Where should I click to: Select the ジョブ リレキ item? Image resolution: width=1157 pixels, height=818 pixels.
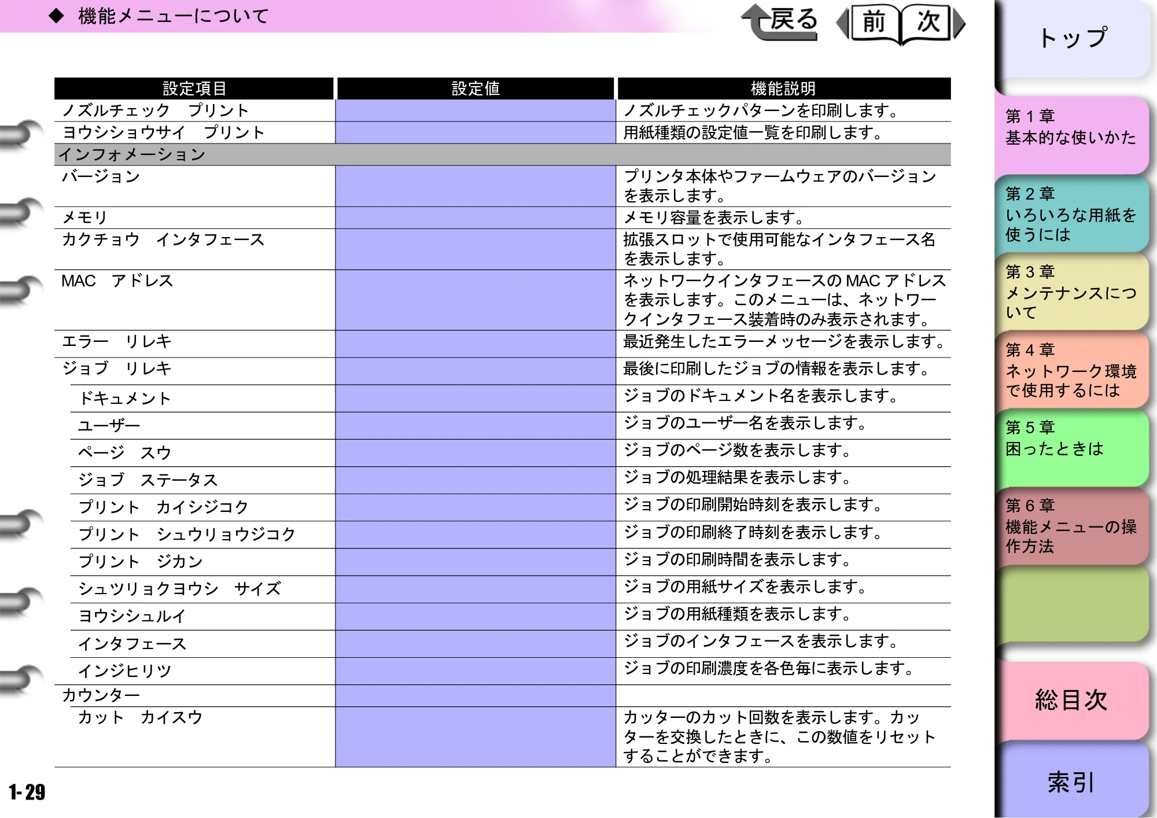click(x=116, y=369)
